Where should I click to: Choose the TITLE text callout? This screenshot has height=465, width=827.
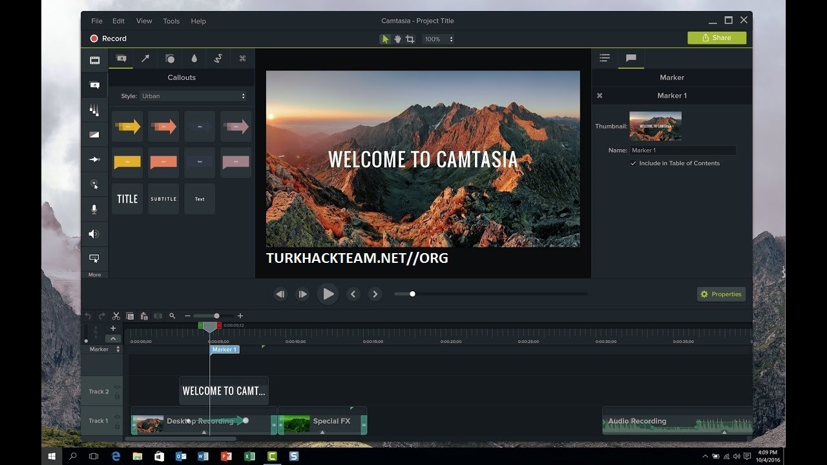(x=127, y=199)
